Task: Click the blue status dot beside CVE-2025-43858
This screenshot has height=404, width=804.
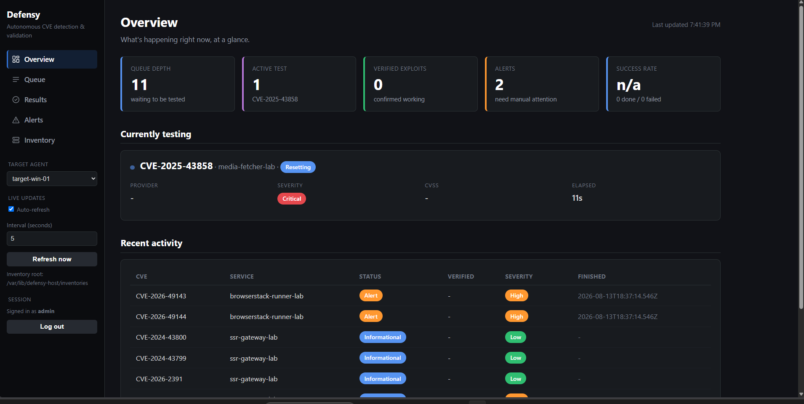Action: pos(132,167)
